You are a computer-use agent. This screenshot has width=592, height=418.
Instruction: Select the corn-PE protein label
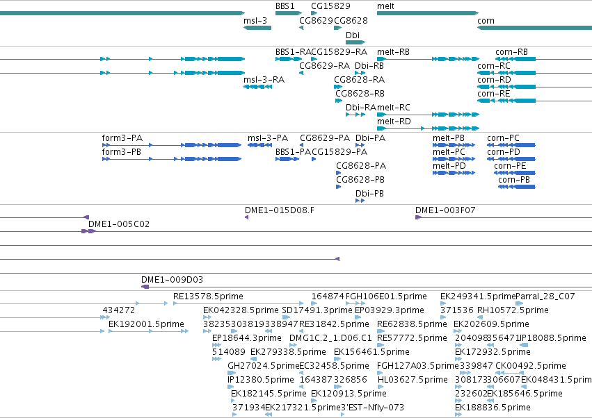510,166
